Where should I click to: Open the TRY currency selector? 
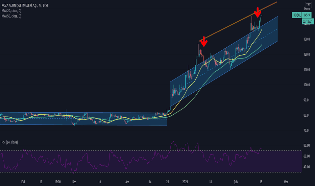click(x=308, y=5)
